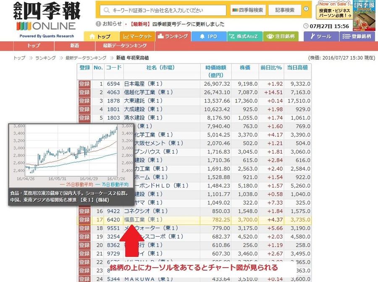Open 信越化学工業（東１） company link
This screenshot has width=378, height=282.
point(148,92)
